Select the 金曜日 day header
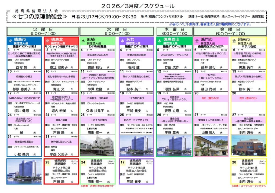This screenshot has width=275, height=193. (230, 31)
